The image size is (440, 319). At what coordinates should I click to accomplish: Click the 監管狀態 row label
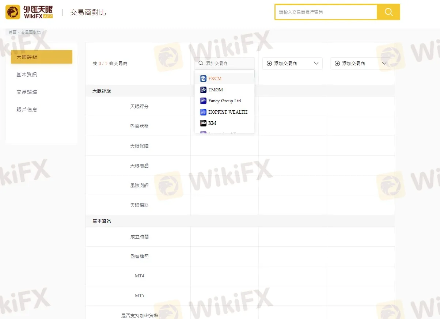pos(139,126)
